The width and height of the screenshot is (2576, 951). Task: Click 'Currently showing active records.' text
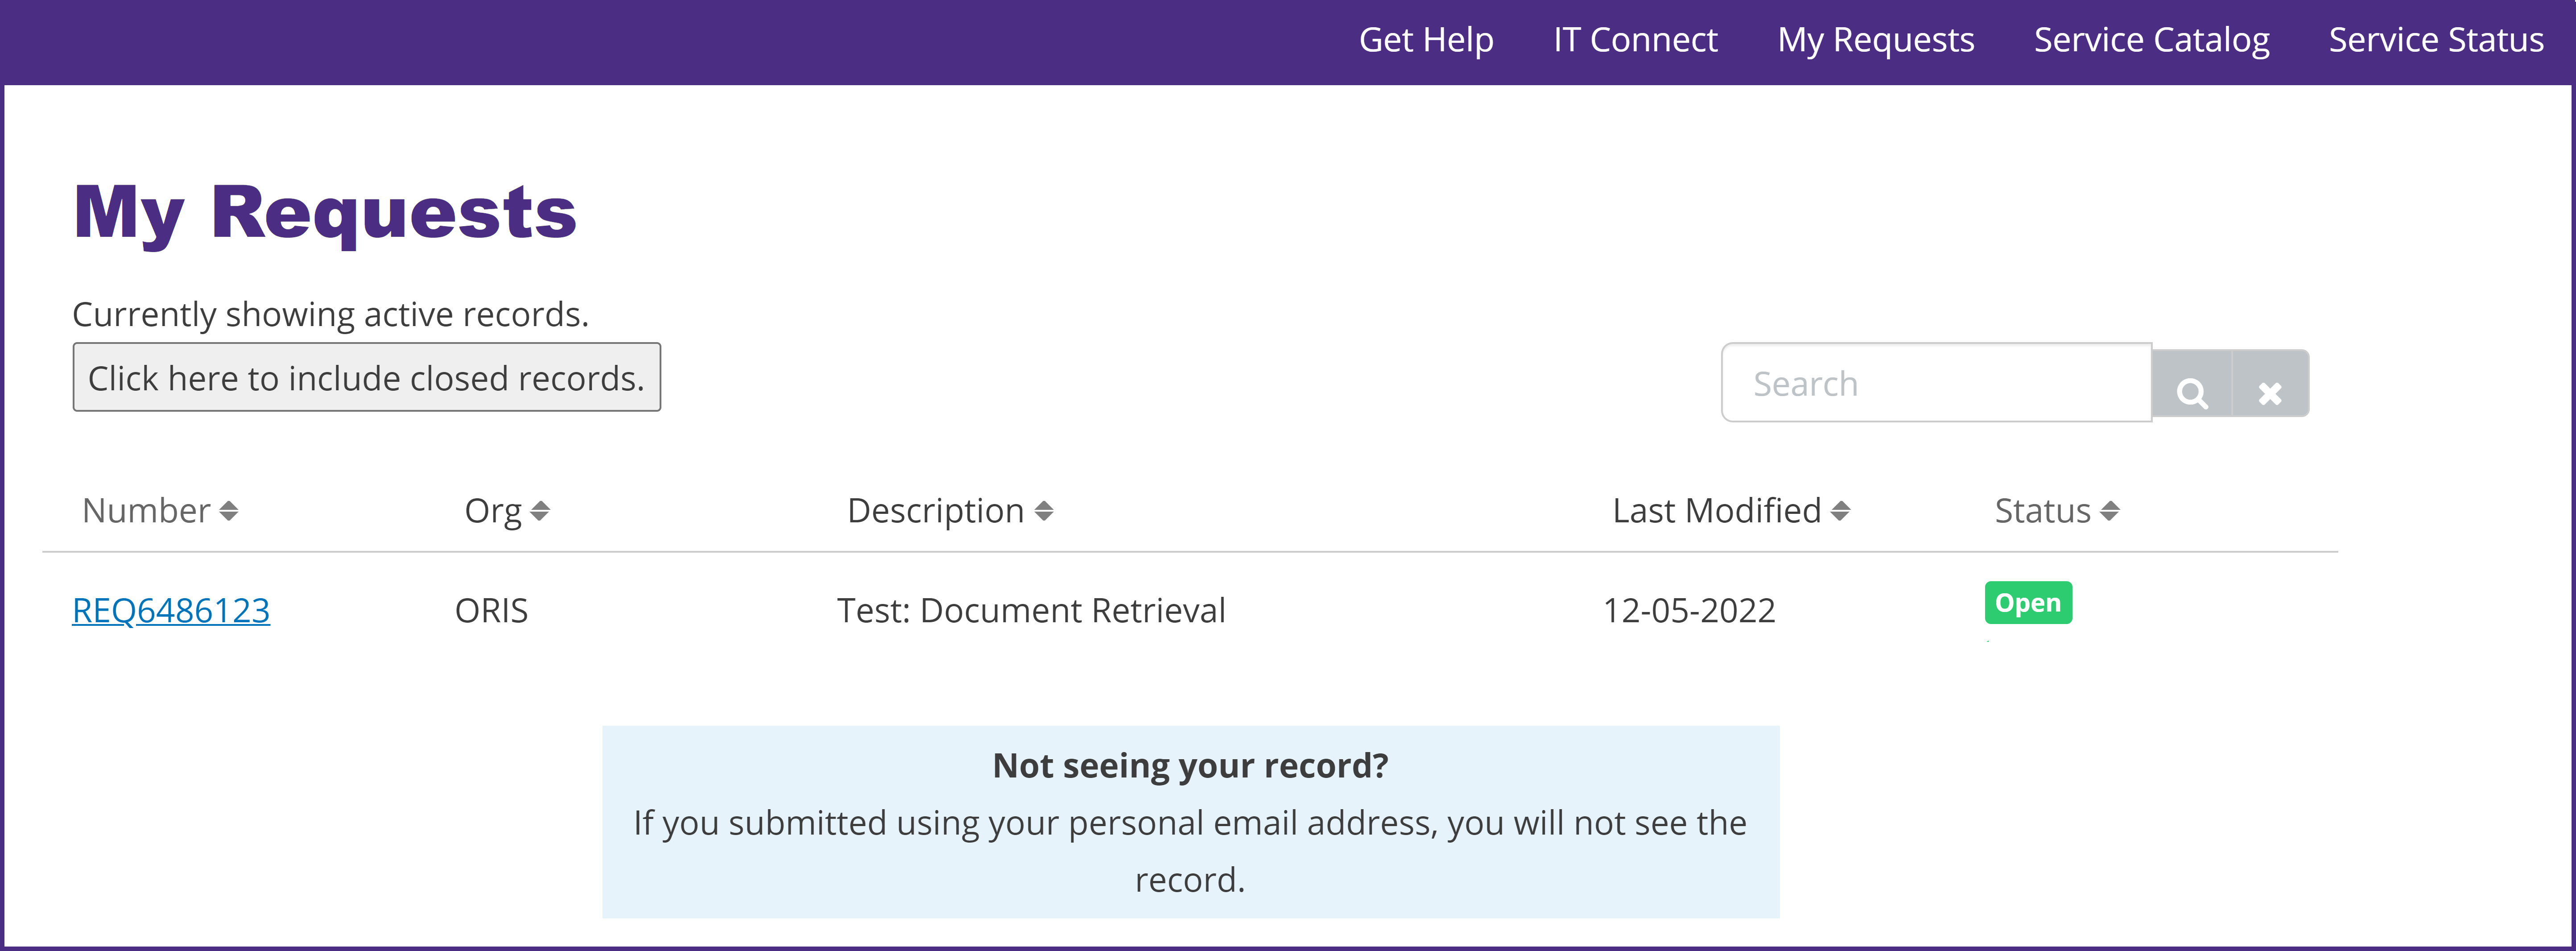click(331, 314)
